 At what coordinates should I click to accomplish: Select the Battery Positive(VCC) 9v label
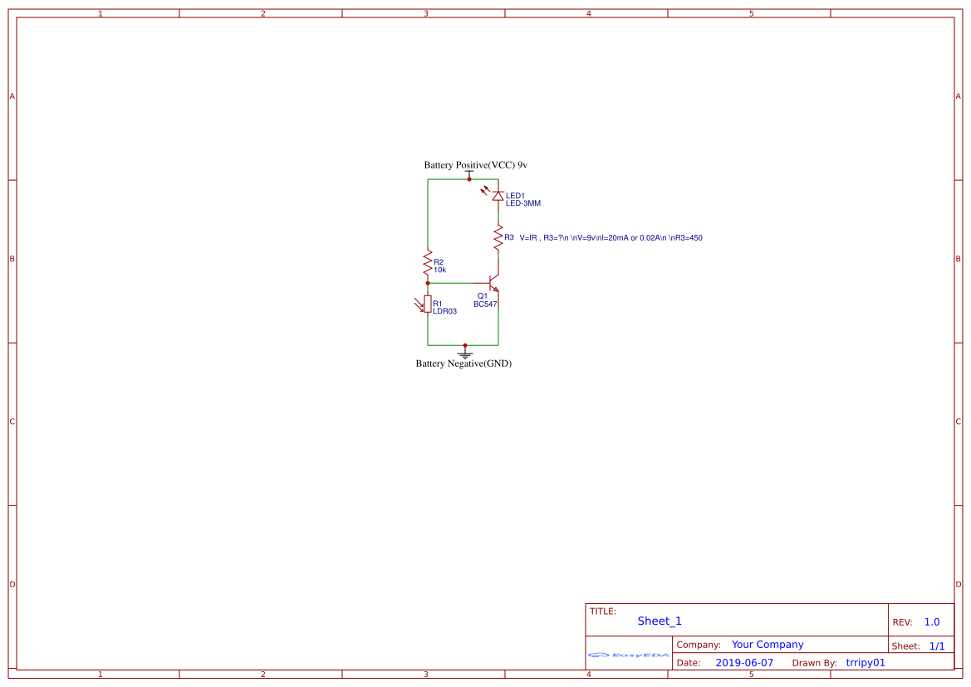pos(475,164)
